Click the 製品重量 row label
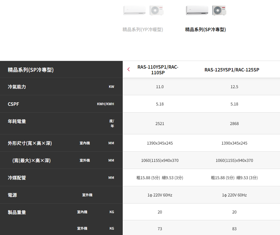Viewport: 280px width, 235px height. pyautogui.click(x=17, y=212)
